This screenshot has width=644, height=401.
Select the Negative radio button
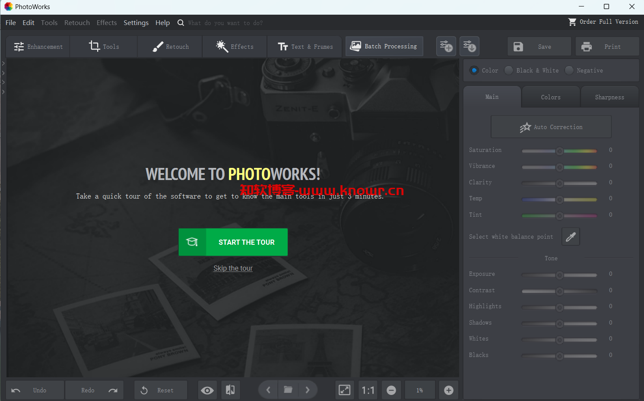tap(569, 70)
